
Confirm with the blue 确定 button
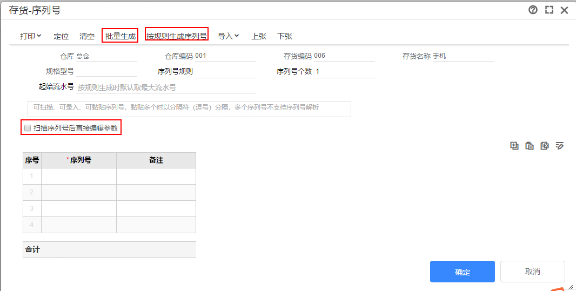[x=462, y=272]
